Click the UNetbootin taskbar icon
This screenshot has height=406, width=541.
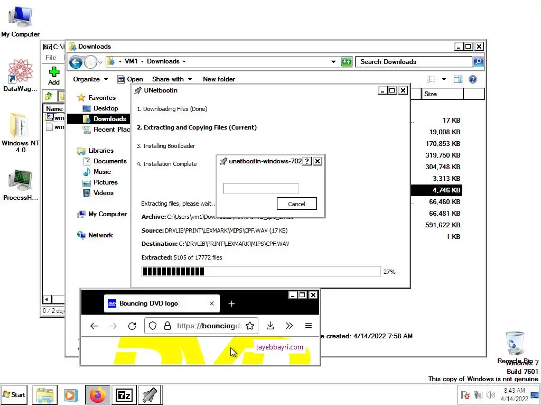[x=150, y=395]
